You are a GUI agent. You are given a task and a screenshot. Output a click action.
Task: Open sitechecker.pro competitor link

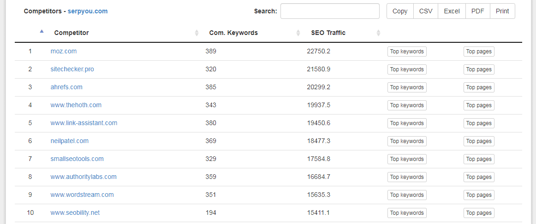pos(72,69)
